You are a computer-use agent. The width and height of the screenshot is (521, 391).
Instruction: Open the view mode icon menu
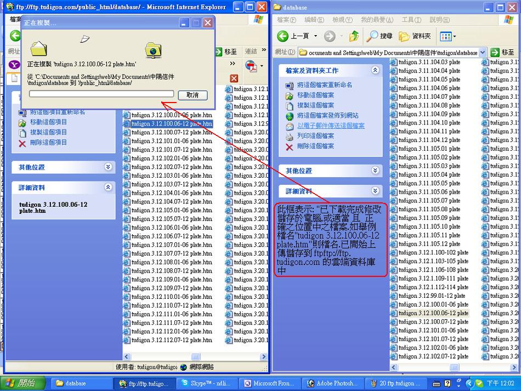tap(448, 36)
